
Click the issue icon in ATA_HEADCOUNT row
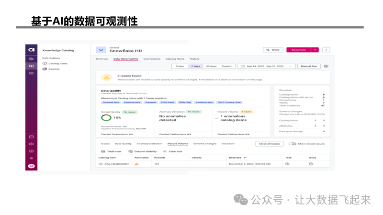pyautogui.click(x=311, y=164)
